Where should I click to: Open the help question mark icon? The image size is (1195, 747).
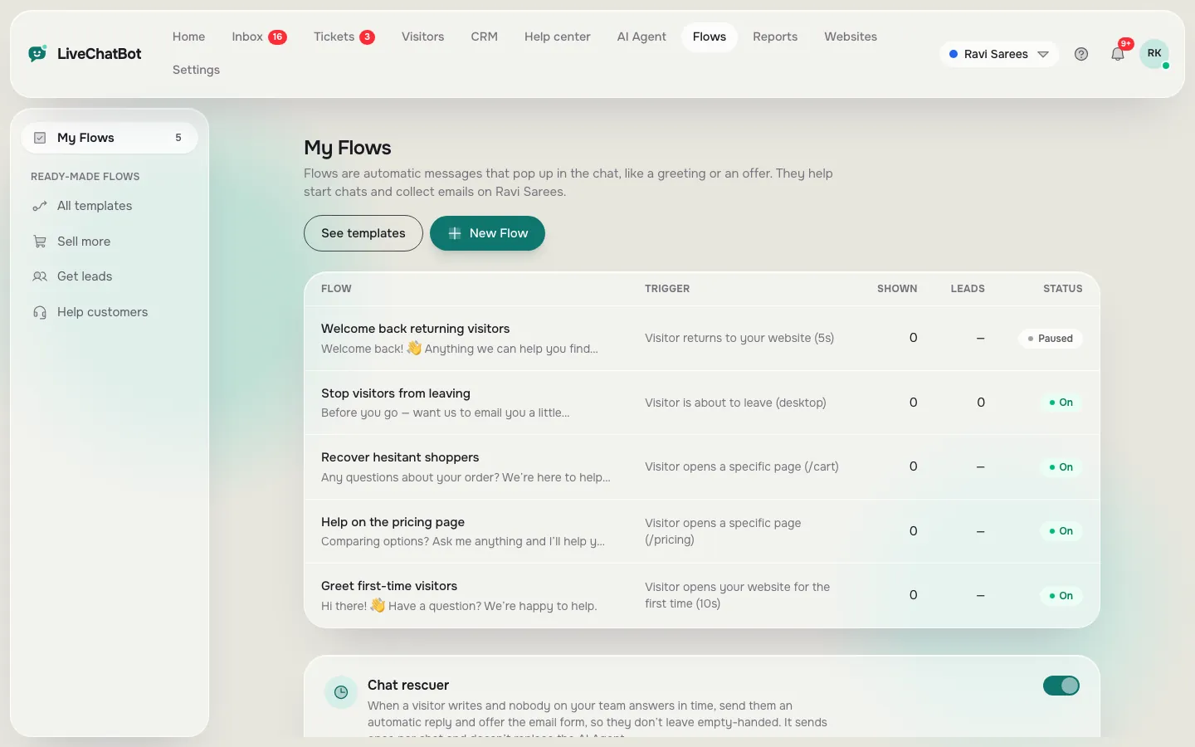click(1081, 54)
